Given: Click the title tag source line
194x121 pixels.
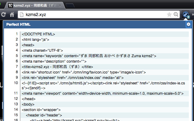Looking at the screenshot, I should click(57, 67).
